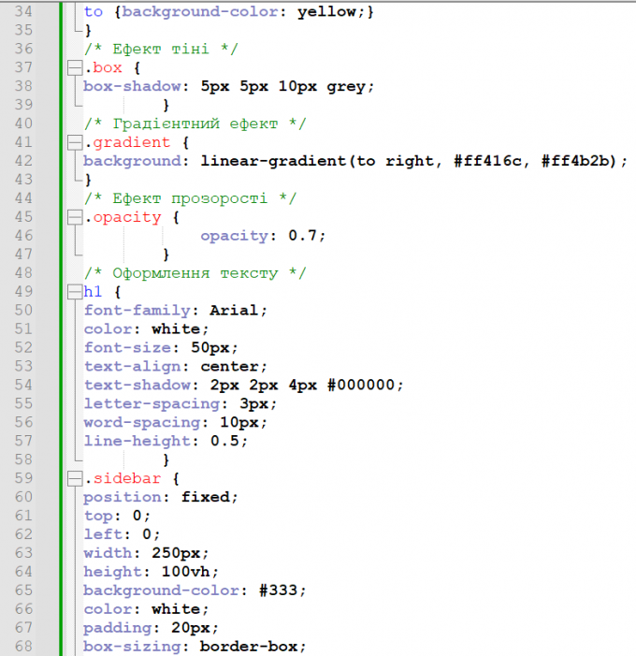The width and height of the screenshot is (636, 656).
Task: Click the 'h1' selector
Action: click(93, 292)
